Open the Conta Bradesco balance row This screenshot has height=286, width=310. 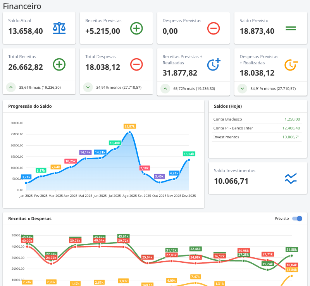coord(257,119)
